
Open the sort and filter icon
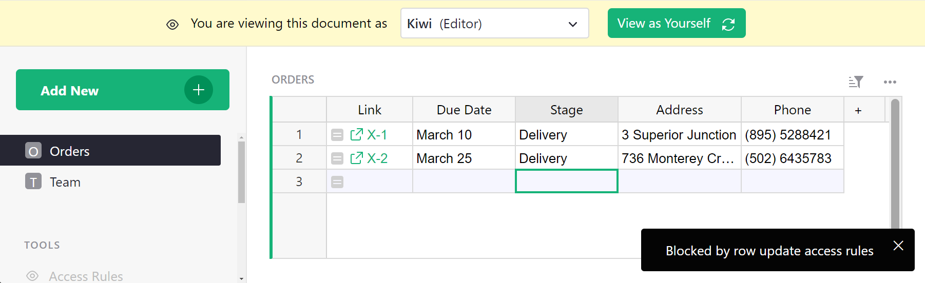point(856,82)
